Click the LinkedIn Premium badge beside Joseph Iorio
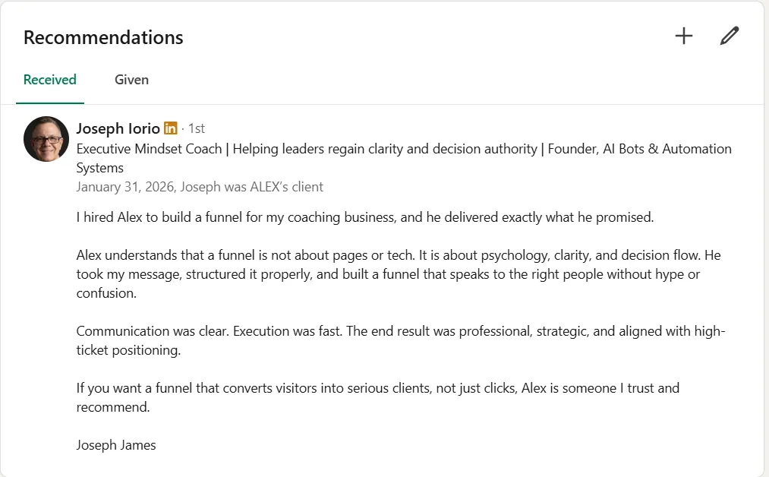 (x=171, y=128)
